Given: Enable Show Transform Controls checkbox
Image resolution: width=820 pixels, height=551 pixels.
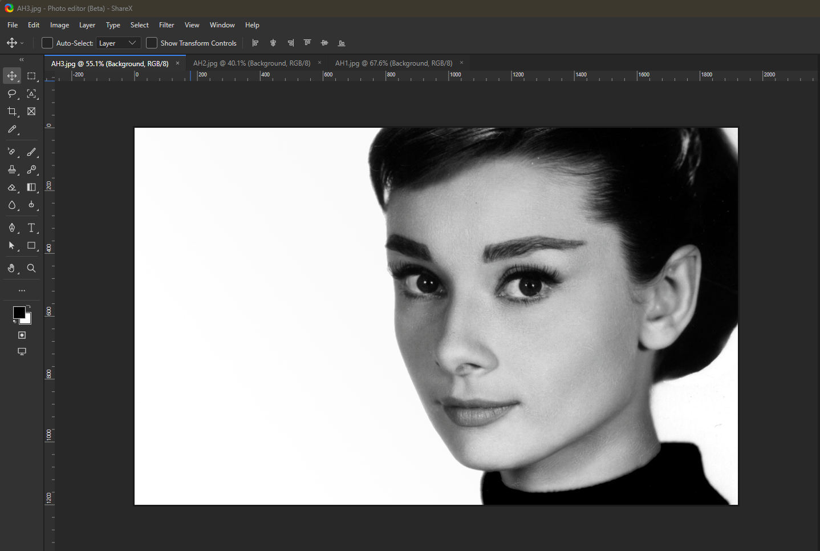Looking at the screenshot, I should (152, 43).
